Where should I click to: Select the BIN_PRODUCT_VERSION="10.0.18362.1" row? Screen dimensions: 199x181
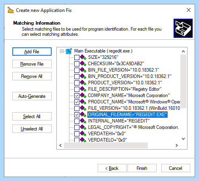point(130,76)
